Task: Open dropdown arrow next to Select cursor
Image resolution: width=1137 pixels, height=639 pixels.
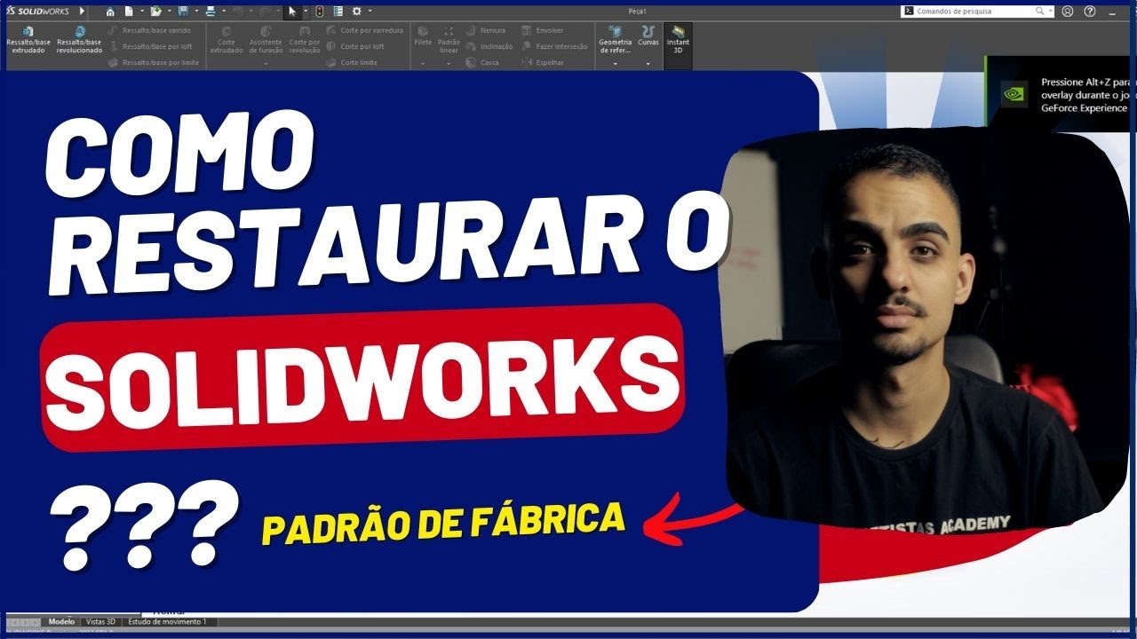Action: [x=306, y=12]
